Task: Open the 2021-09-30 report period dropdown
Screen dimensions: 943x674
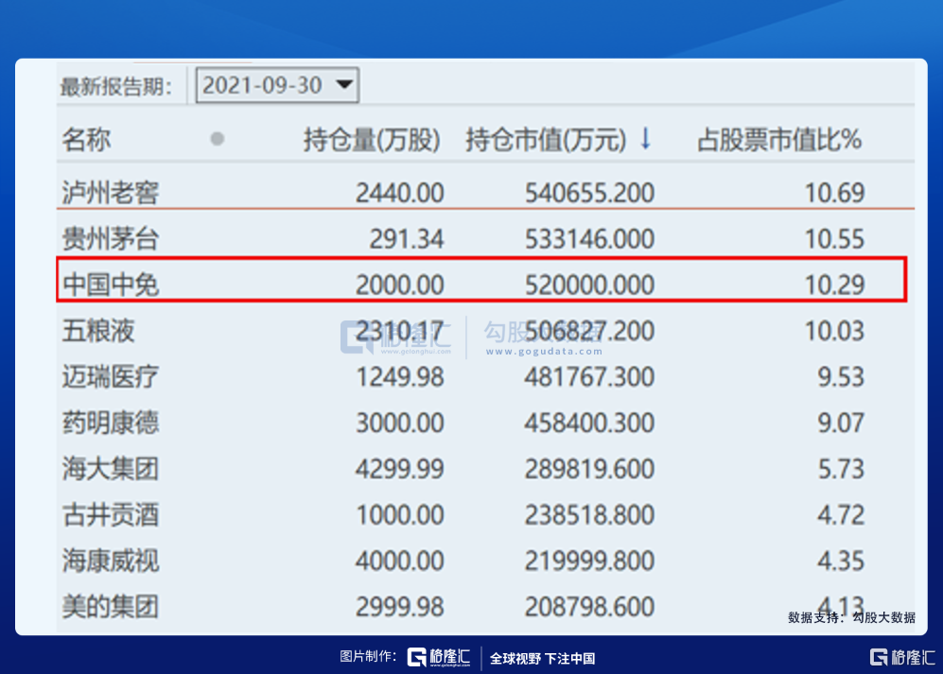Action: click(x=277, y=85)
